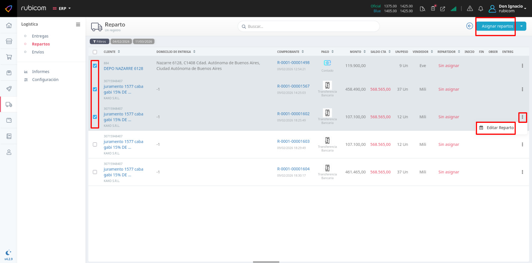Toggle dark mode with the moon icon
This screenshot has width=532, height=263.
(x=9, y=253)
